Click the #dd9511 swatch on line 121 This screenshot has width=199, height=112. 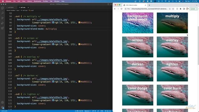click(x=79, y=100)
